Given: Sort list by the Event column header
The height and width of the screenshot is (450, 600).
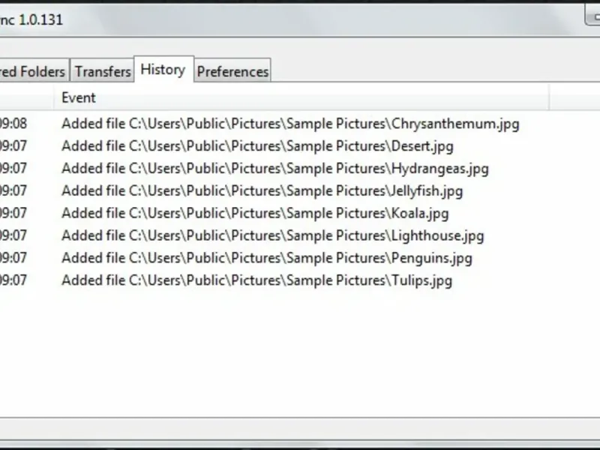Looking at the screenshot, I should [x=300, y=97].
